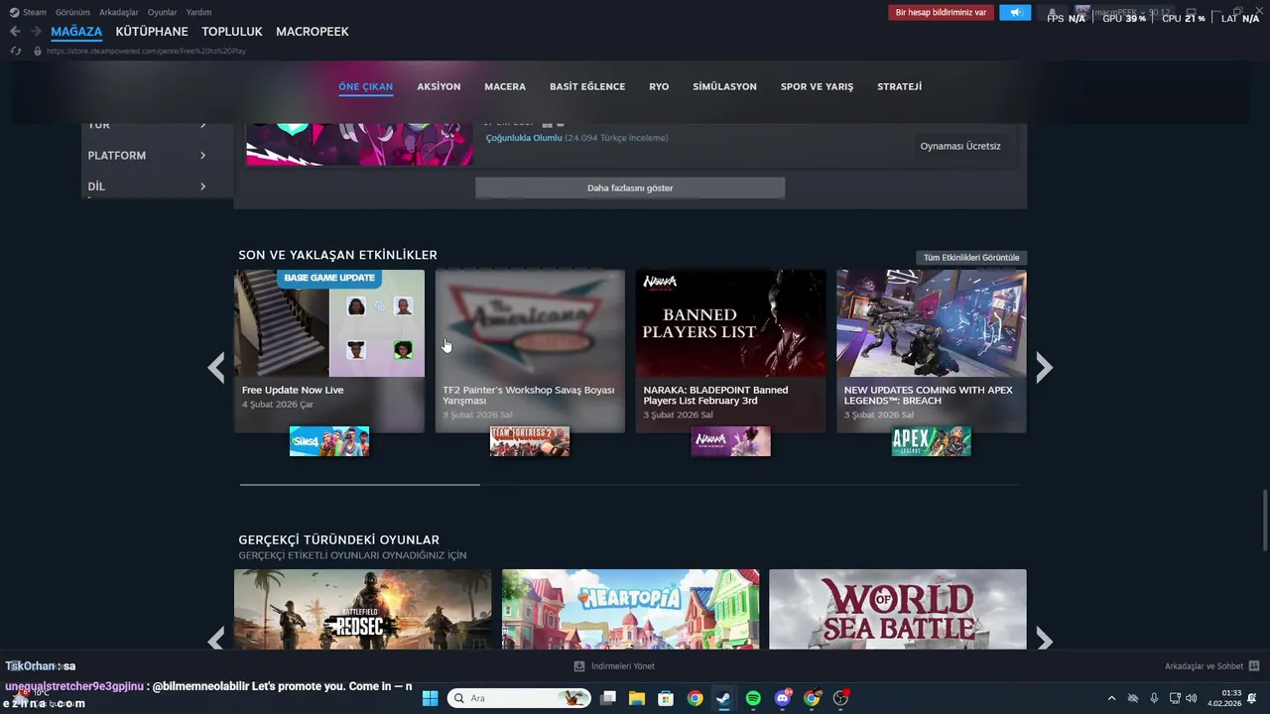The image size is (1270, 714).
Task: Select the MACERA genre tab
Action: [505, 86]
